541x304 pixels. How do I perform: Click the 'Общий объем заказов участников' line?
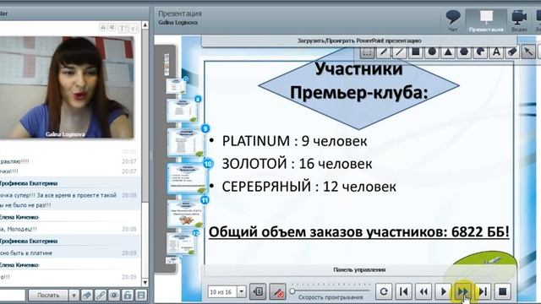(x=358, y=232)
